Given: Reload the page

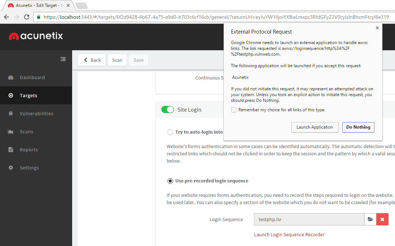Looking at the screenshot, I should pos(27,17).
